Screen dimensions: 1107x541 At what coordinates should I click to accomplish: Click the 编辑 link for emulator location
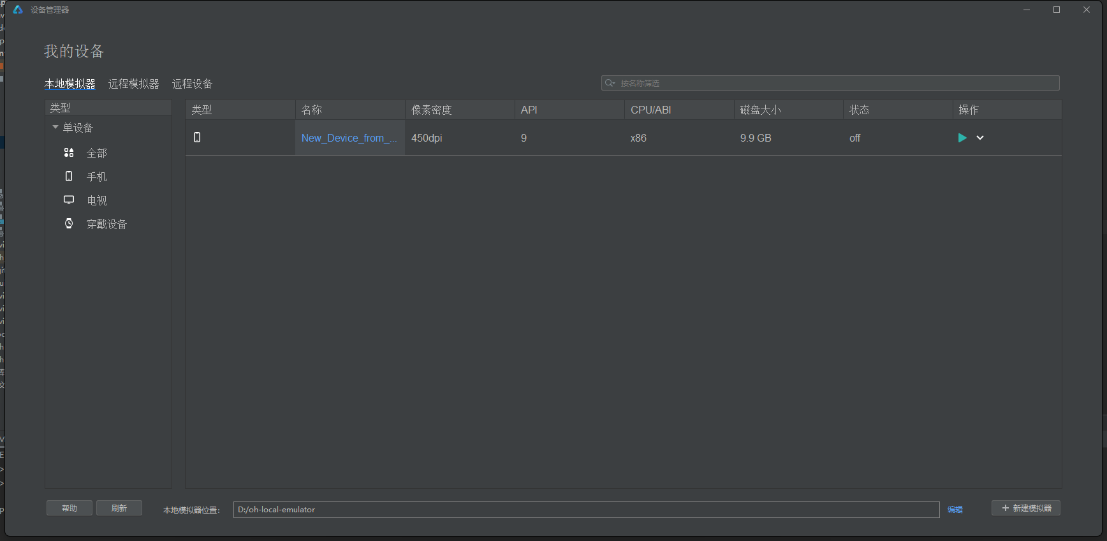click(x=955, y=509)
